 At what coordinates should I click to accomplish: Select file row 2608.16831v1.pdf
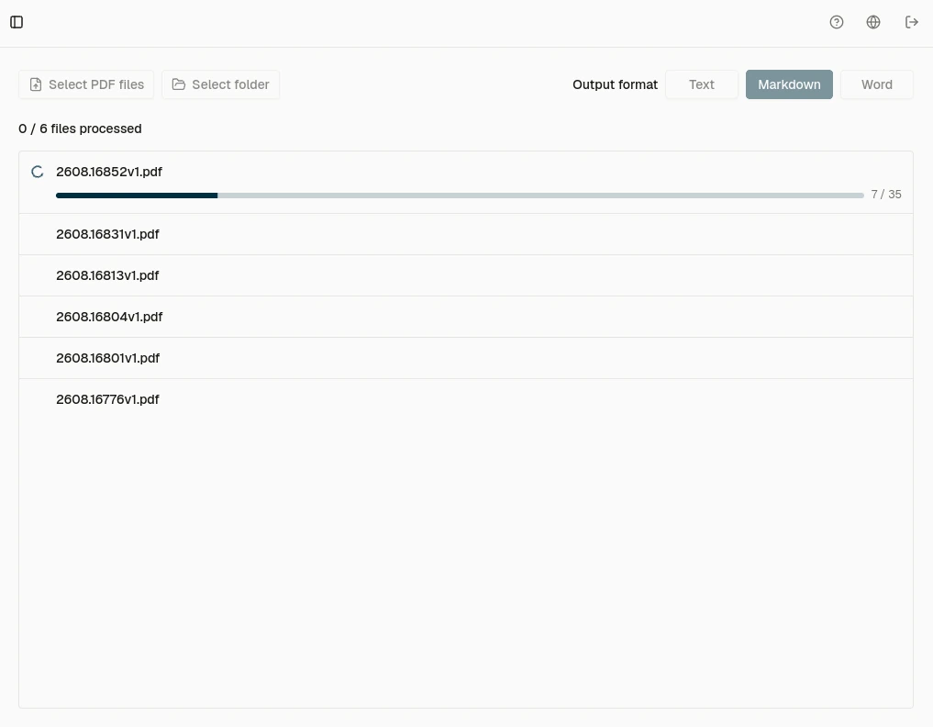click(466, 234)
